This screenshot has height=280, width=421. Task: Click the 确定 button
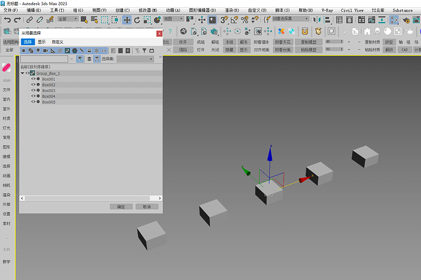tap(121, 207)
